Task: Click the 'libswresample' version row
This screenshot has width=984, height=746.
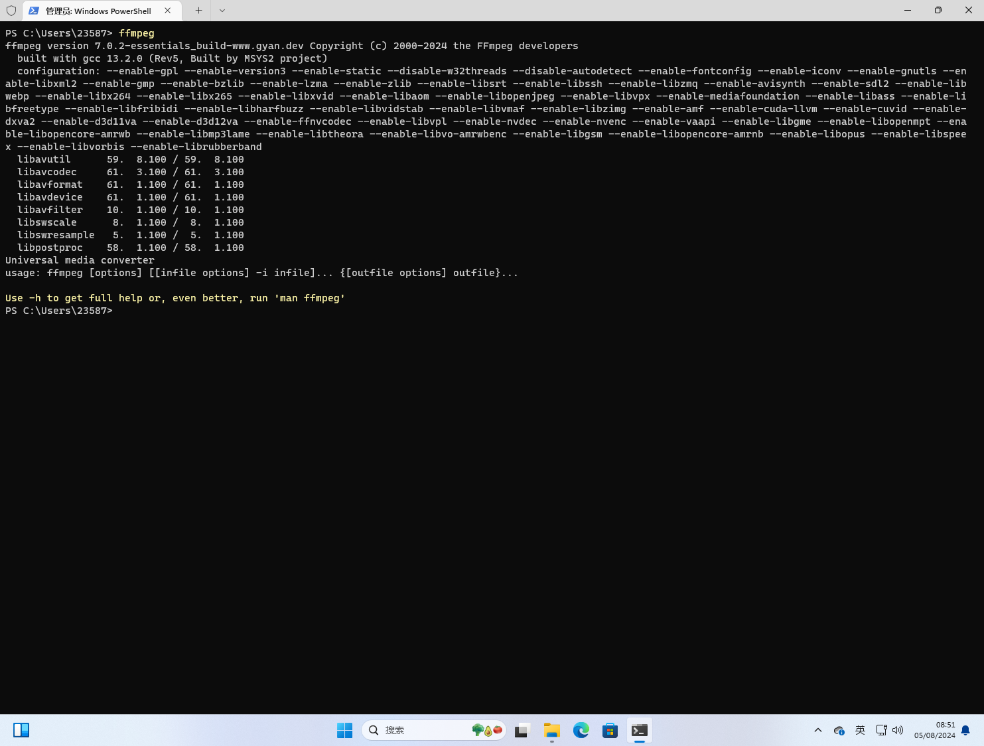Action: click(131, 235)
